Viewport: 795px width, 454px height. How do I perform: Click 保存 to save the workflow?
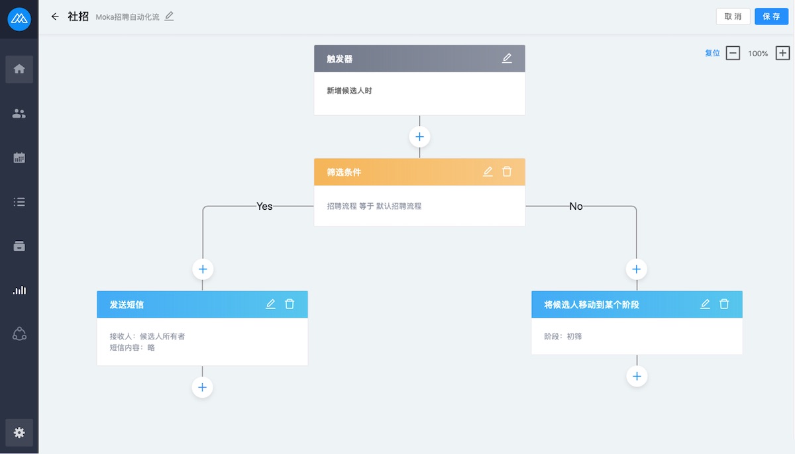[x=771, y=17]
